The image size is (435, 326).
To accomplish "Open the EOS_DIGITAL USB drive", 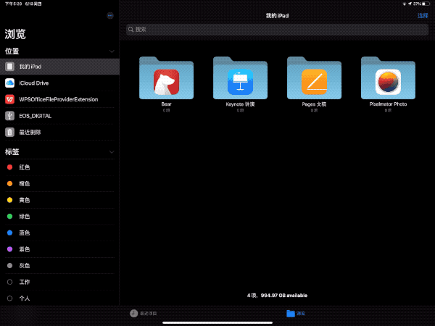I will coord(35,116).
